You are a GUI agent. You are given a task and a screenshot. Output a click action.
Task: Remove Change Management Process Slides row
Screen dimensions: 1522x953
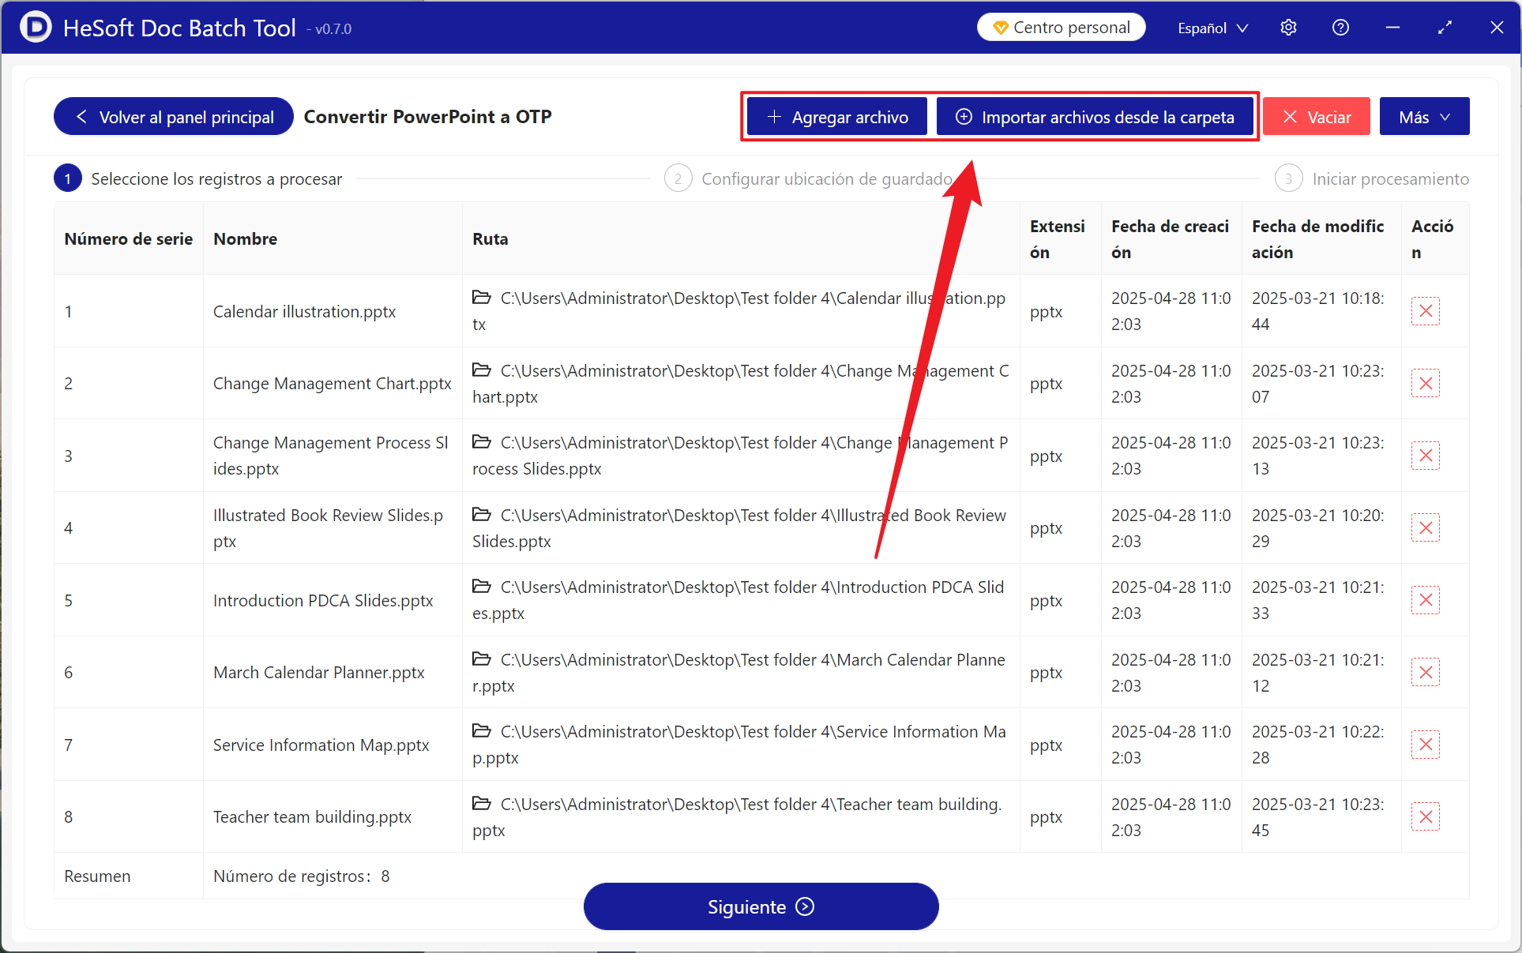[x=1426, y=456]
